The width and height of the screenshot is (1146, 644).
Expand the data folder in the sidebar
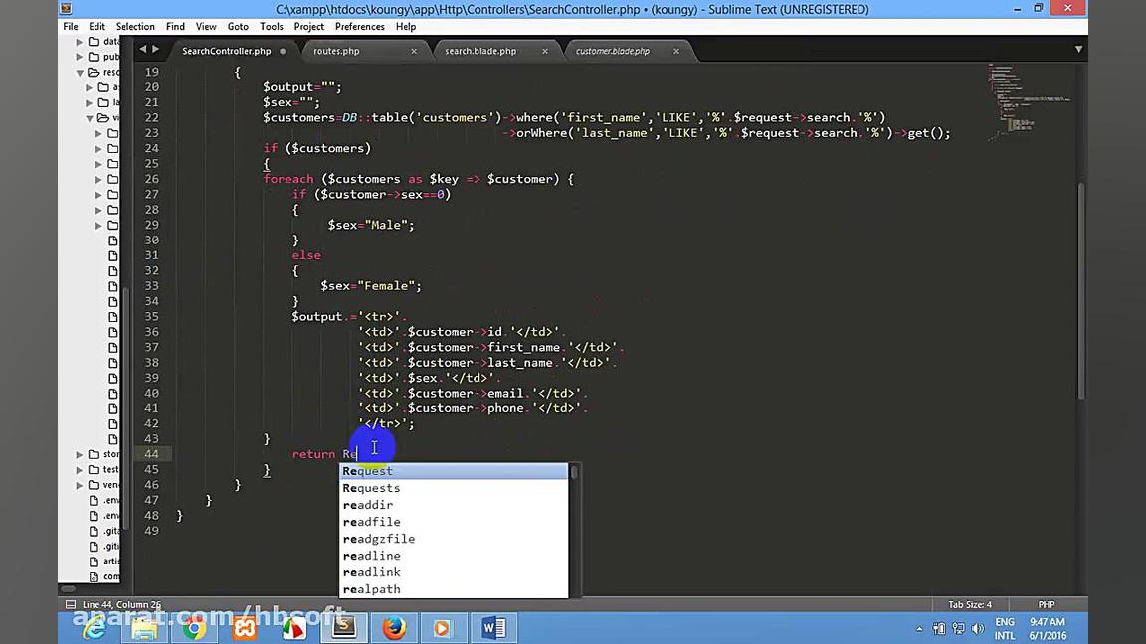[x=79, y=42]
